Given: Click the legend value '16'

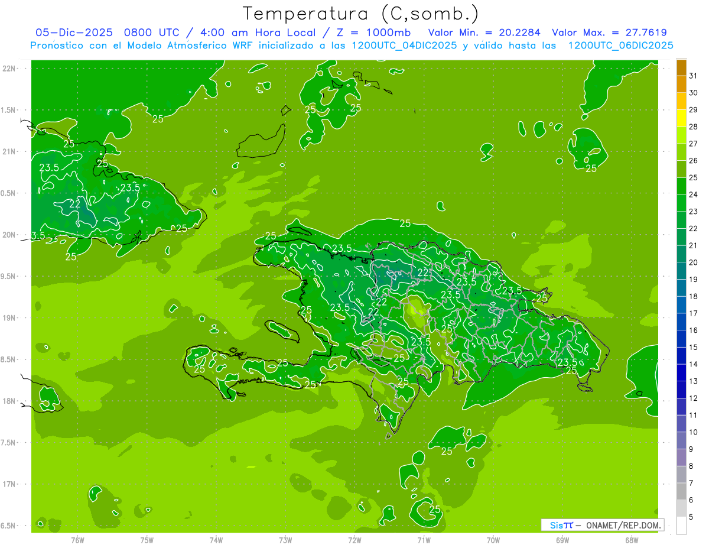Looking at the screenshot, I should point(694,330).
